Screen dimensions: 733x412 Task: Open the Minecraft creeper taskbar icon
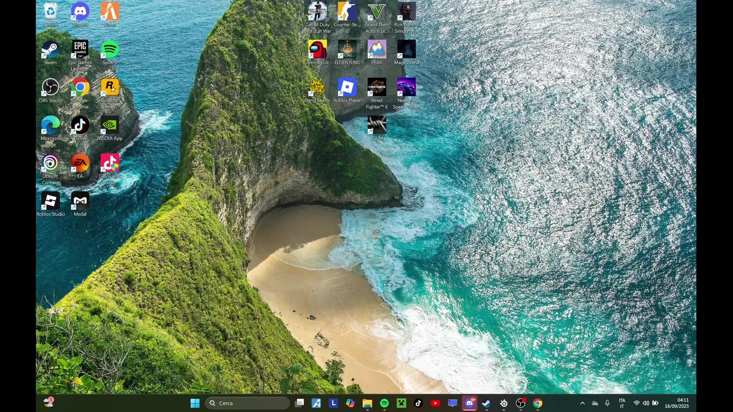click(x=401, y=403)
